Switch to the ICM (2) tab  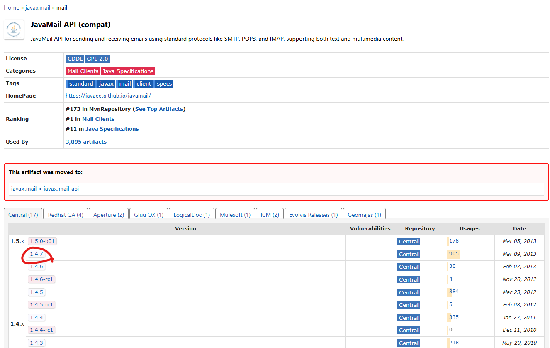click(270, 215)
